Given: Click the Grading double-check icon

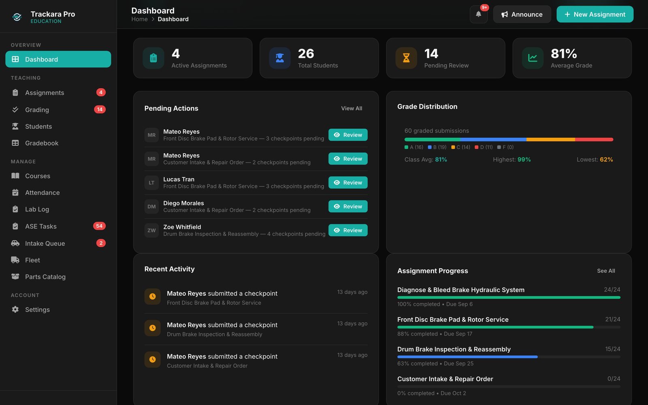Looking at the screenshot, I should 15,109.
